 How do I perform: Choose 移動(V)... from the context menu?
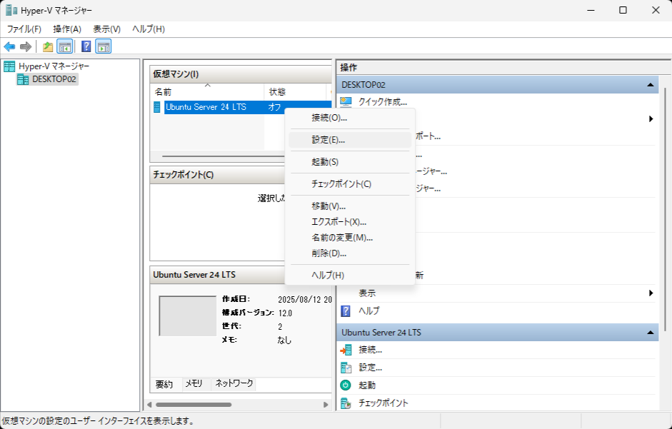click(x=350, y=206)
